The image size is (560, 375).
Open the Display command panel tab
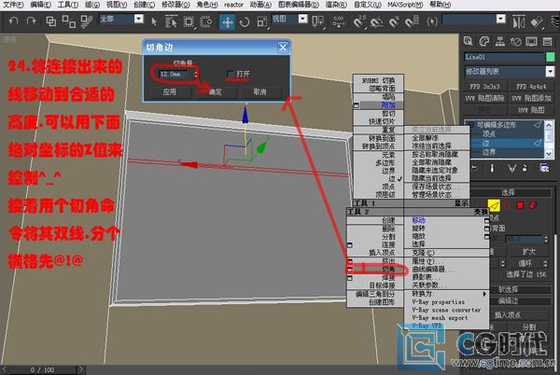click(531, 42)
